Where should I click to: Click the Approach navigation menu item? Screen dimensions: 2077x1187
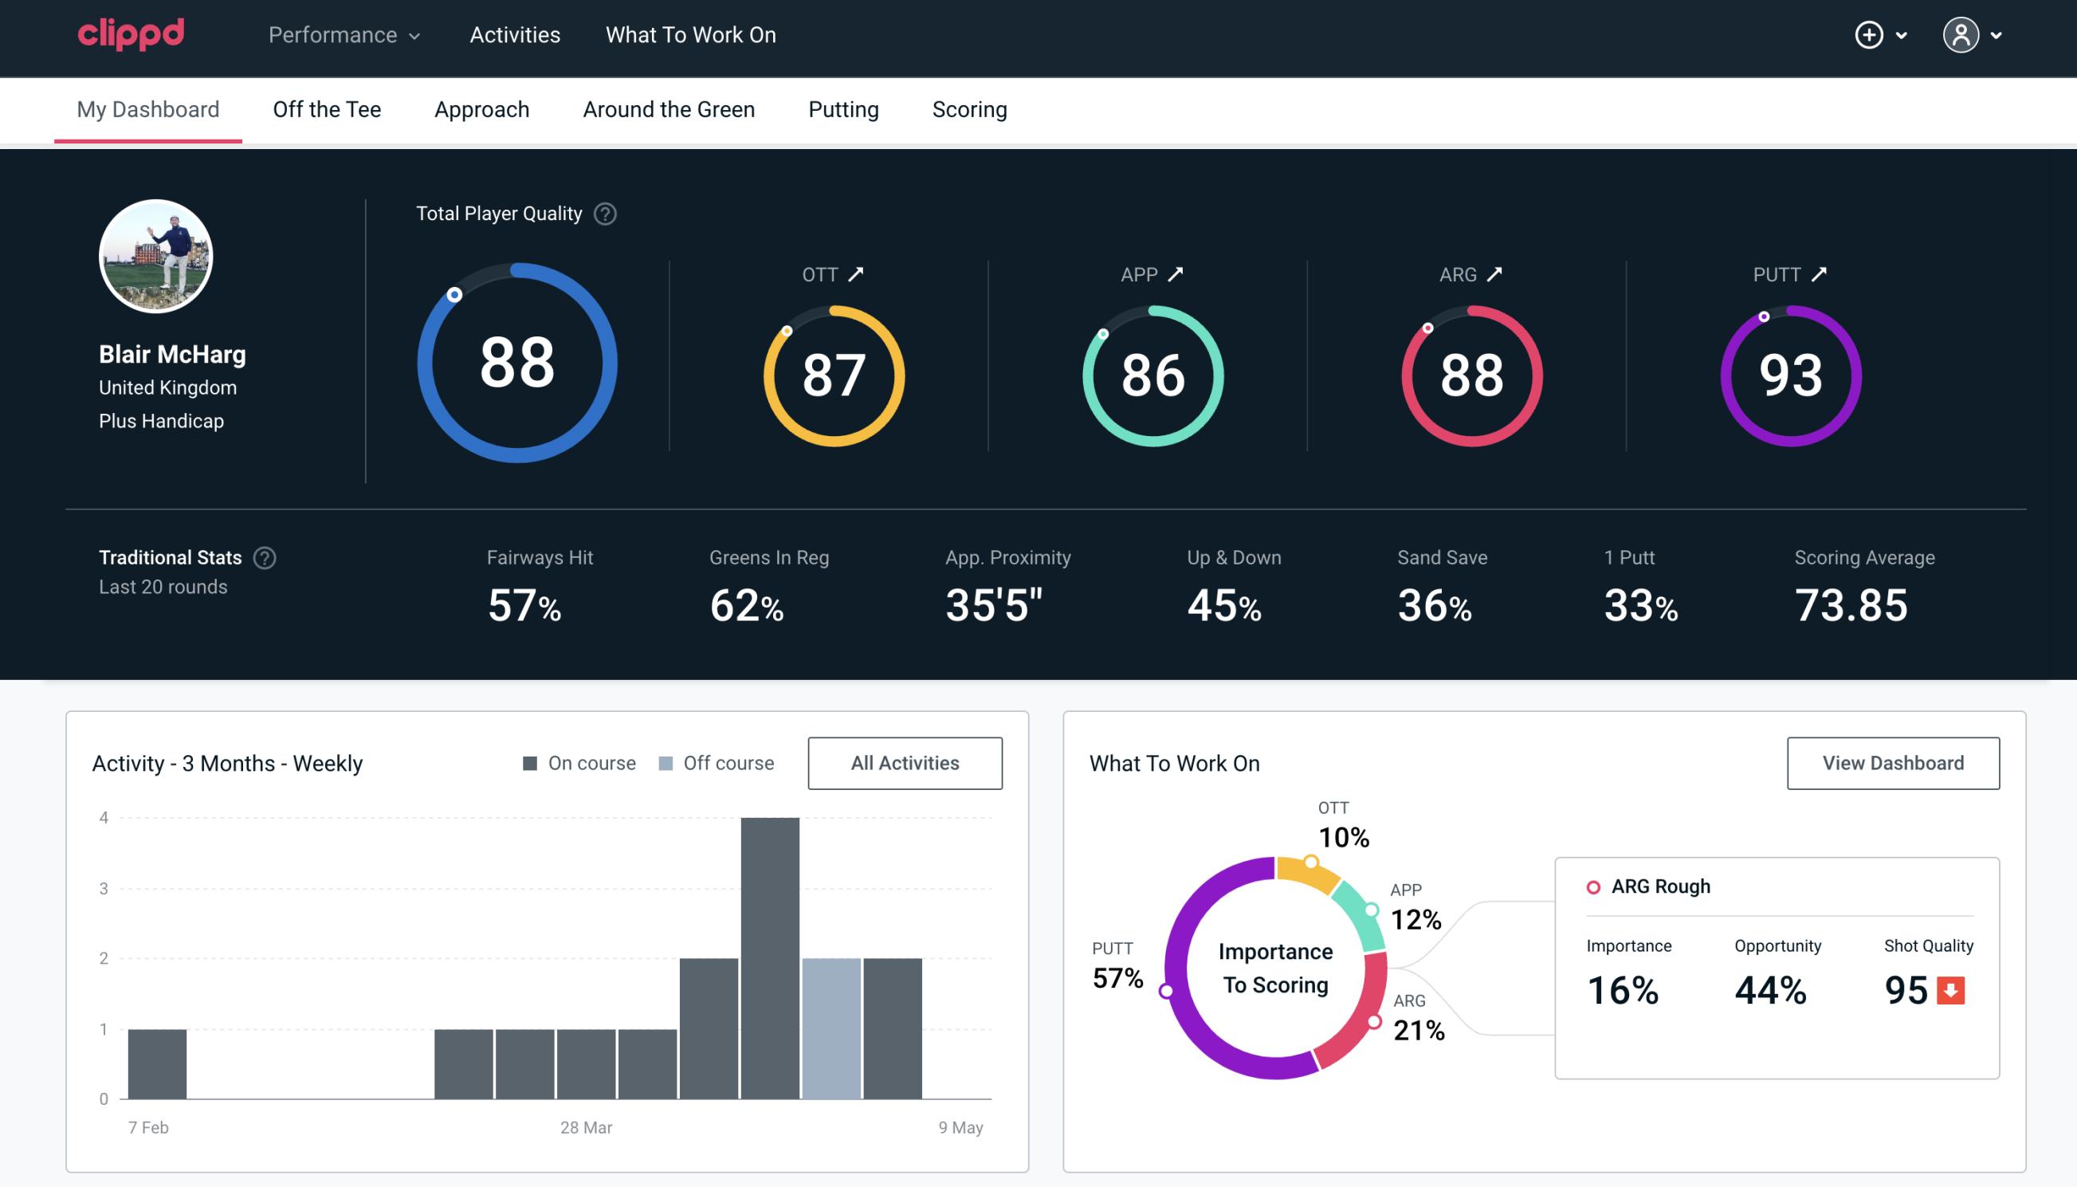pyautogui.click(x=484, y=108)
